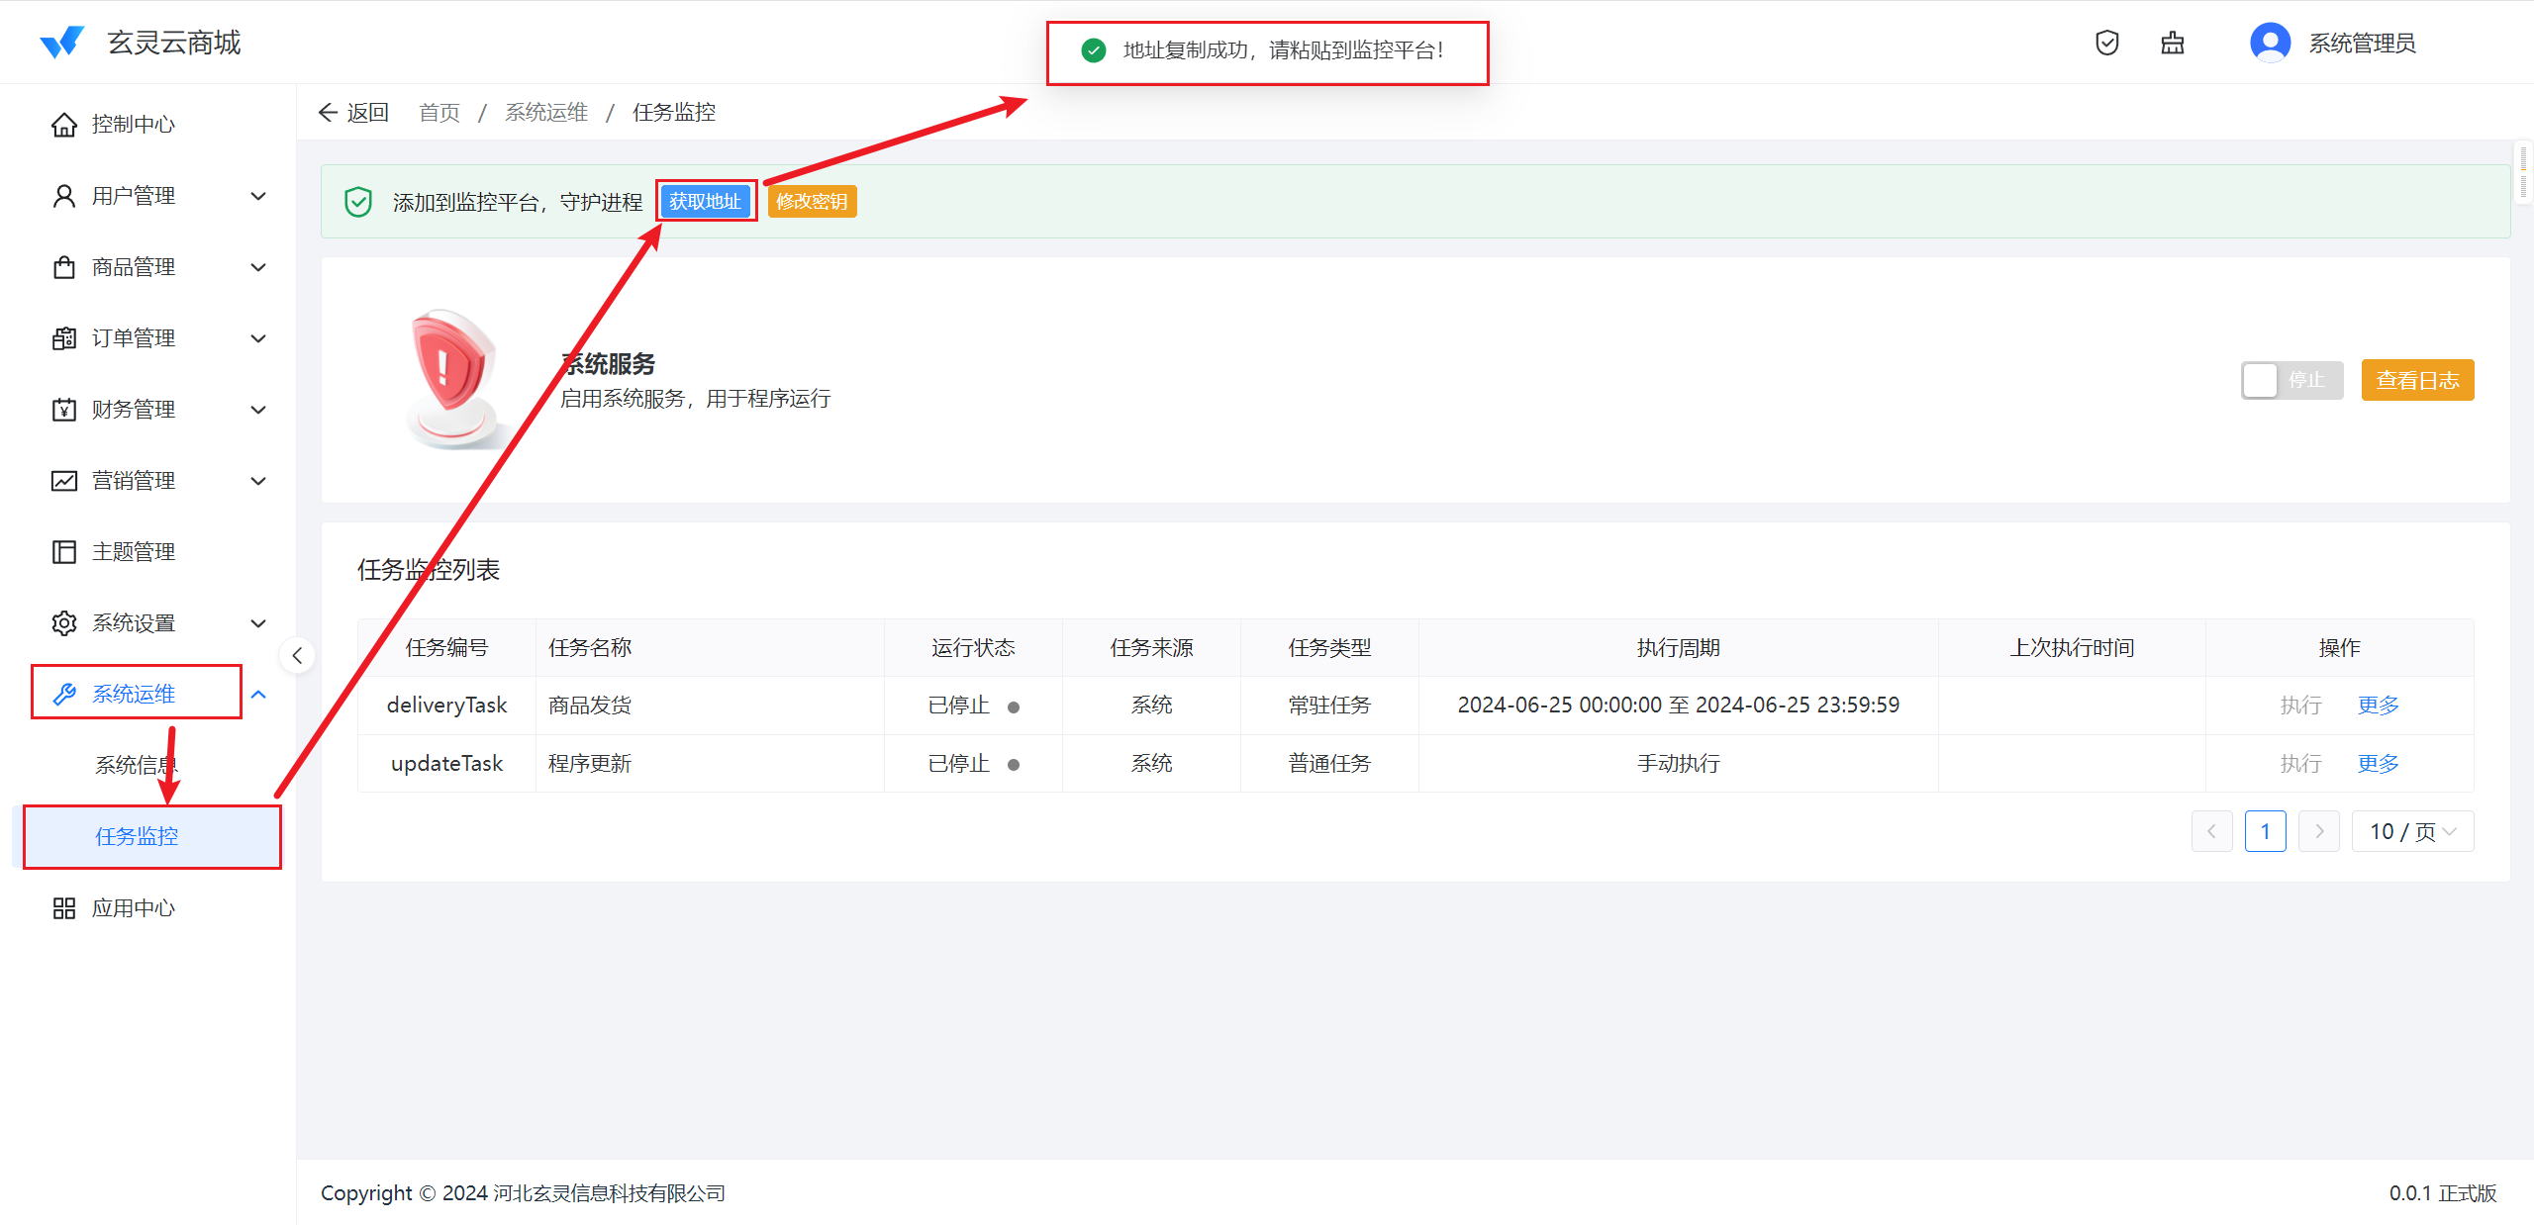
Task: Expand the 用户管理 menu chevron
Action: click(258, 196)
